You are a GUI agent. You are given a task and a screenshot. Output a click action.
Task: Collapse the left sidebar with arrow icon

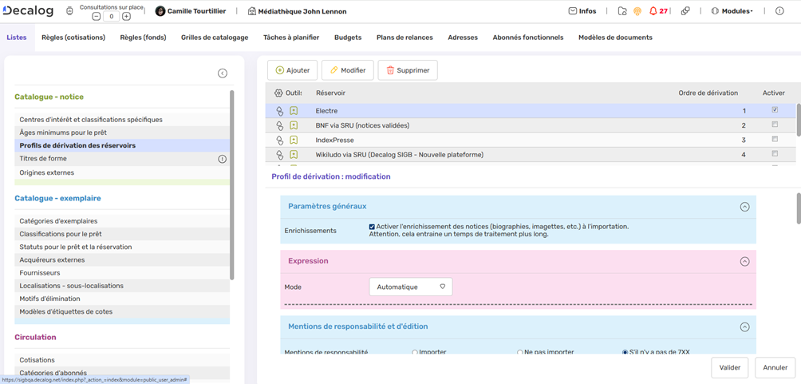click(x=223, y=73)
